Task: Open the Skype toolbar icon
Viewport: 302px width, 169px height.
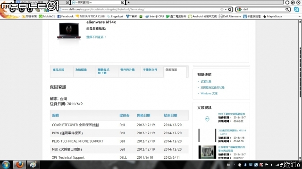Action: [x=297, y=9]
